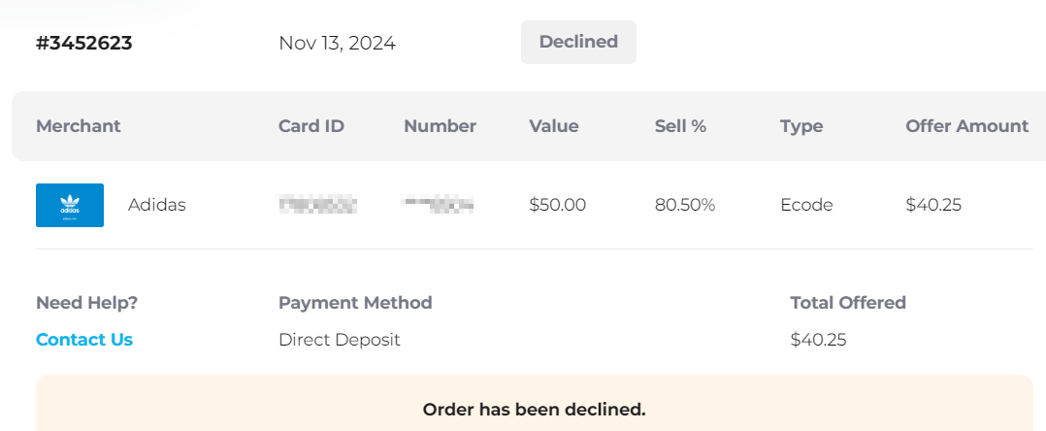The width and height of the screenshot is (1046, 431).
Task: Click the $50.00 card value
Action: (x=558, y=205)
